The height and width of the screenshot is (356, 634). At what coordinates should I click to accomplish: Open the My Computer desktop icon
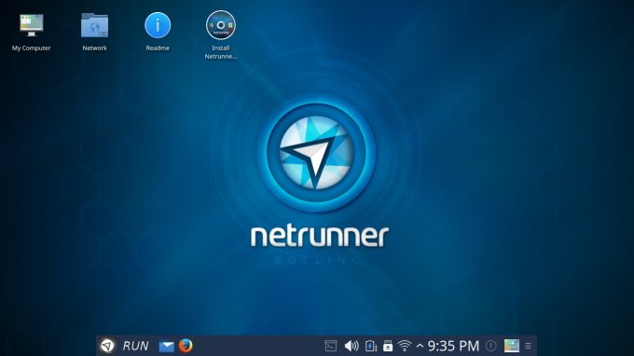click(x=32, y=25)
